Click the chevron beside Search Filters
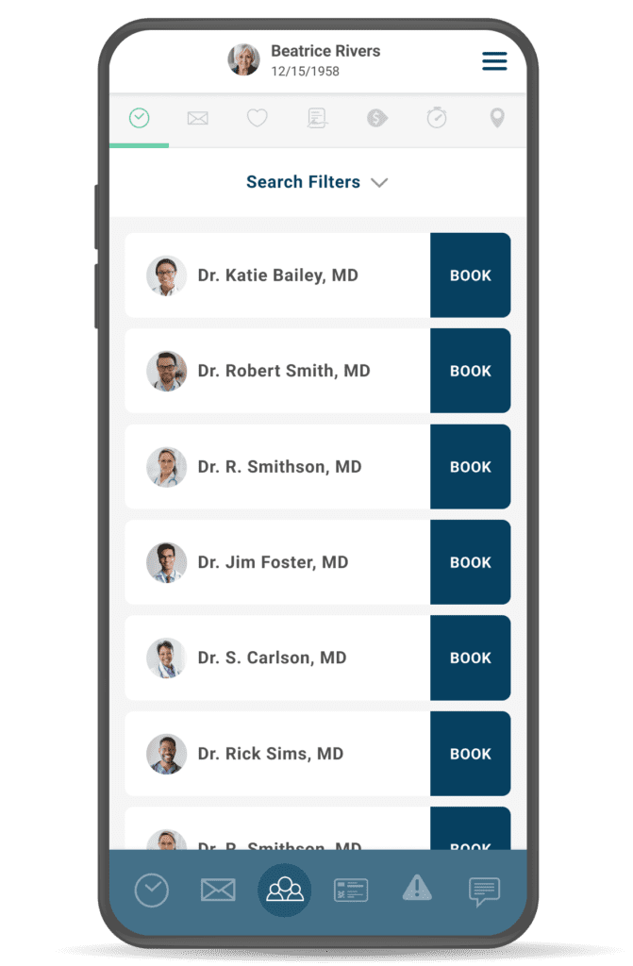 pyautogui.click(x=379, y=182)
